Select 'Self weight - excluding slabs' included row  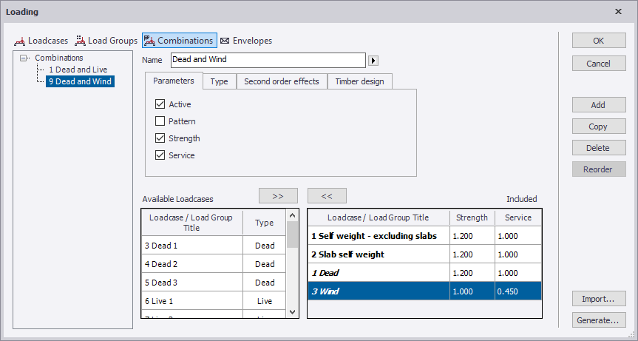425,236
